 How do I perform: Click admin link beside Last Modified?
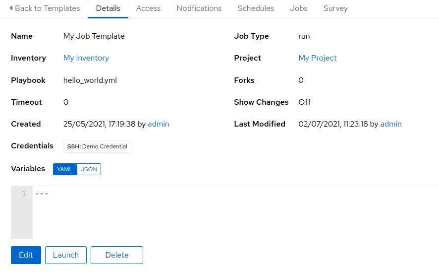(x=391, y=124)
